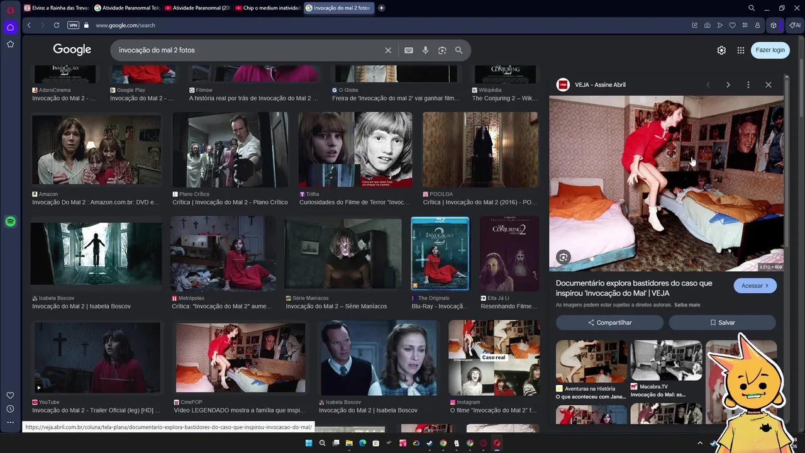Open the new tab with plus button
Viewport: 805px width, 453px height.
(381, 8)
